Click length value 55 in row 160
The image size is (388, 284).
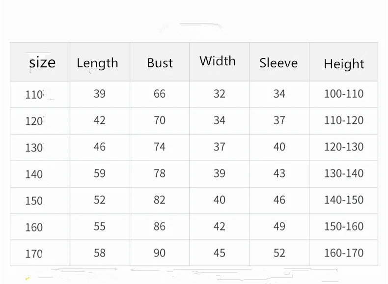coord(100,227)
